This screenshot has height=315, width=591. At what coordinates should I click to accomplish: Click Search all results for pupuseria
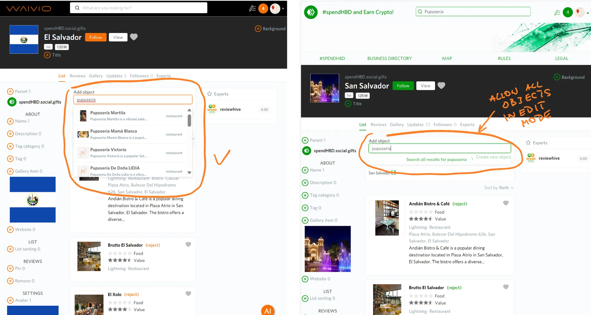pos(436,159)
